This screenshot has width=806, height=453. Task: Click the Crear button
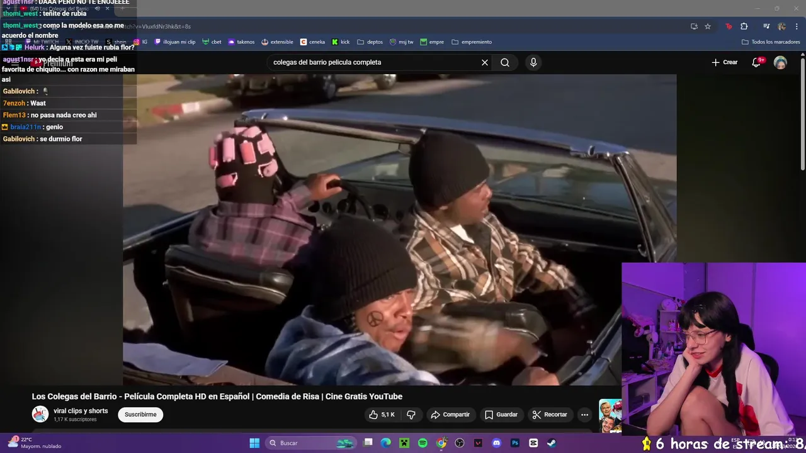724,62
